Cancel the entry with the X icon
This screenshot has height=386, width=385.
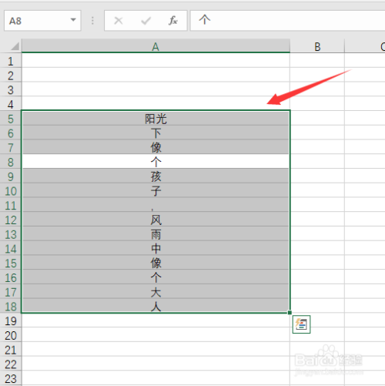(119, 21)
